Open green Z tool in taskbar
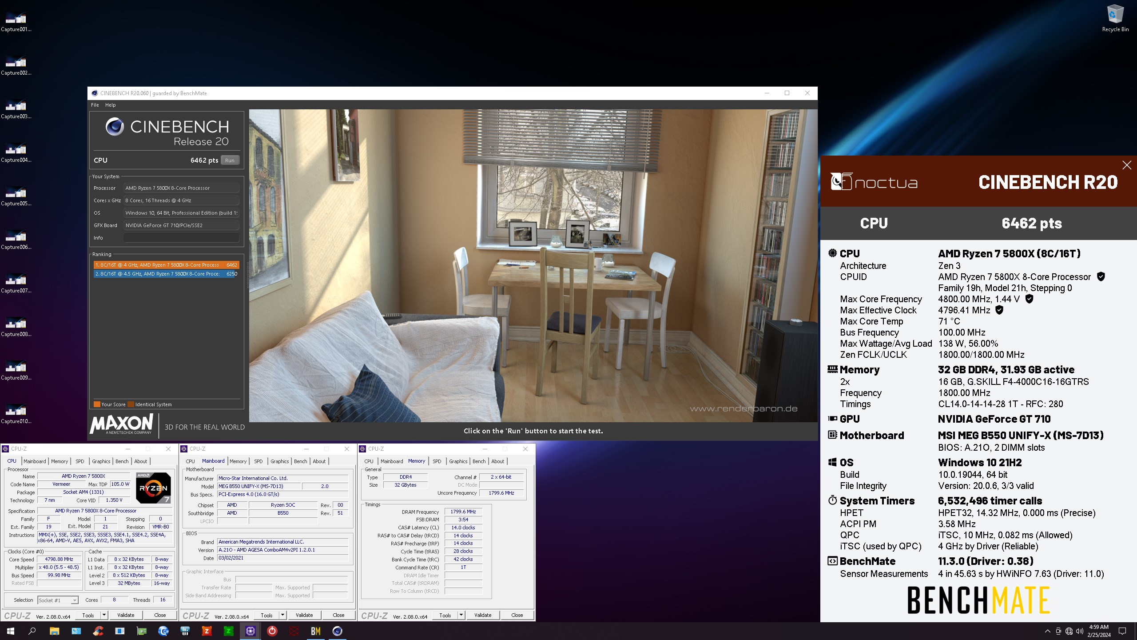 point(228,631)
